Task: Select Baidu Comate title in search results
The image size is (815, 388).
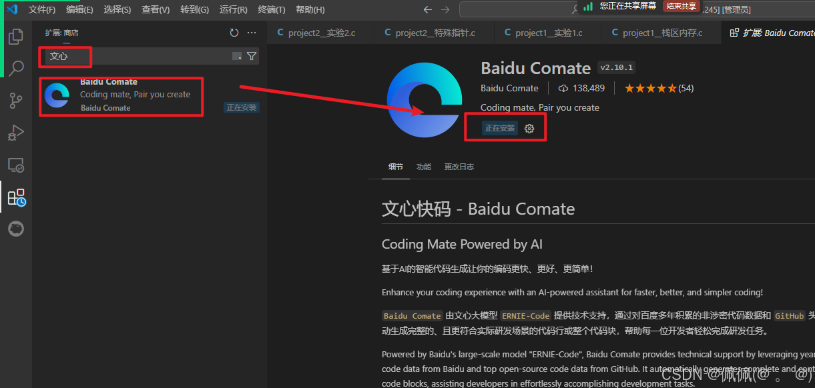Action: click(109, 82)
